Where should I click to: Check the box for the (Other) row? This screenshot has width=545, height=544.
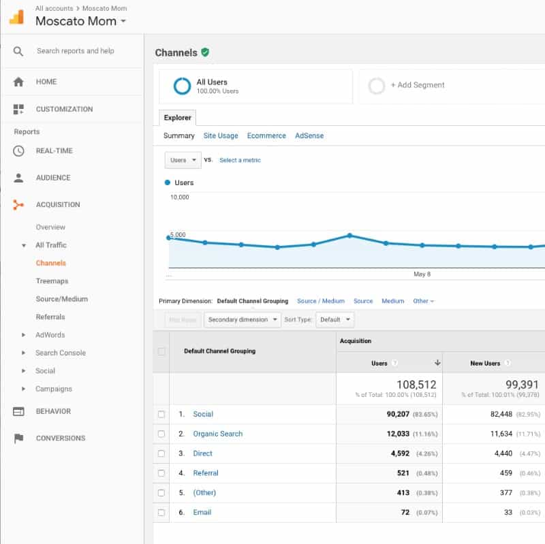(161, 493)
